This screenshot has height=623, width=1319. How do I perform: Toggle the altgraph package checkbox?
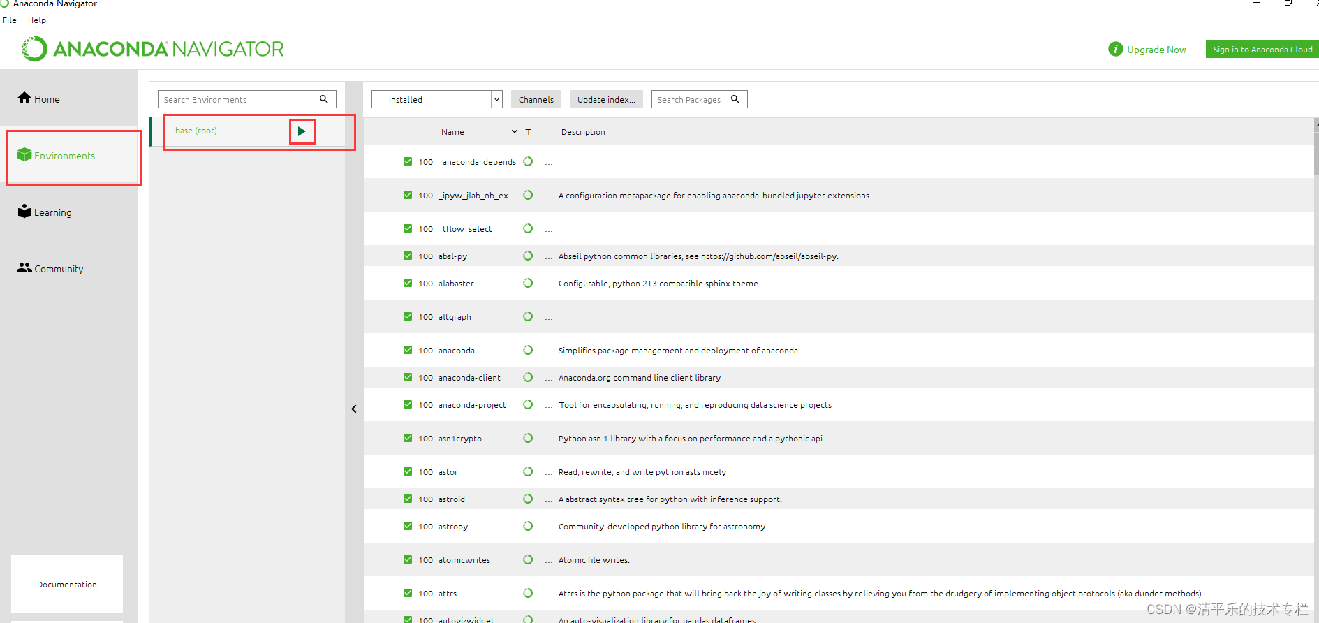pos(408,316)
